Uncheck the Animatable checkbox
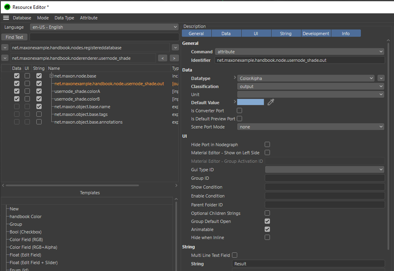The height and width of the screenshot is (271, 394). (x=267, y=229)
